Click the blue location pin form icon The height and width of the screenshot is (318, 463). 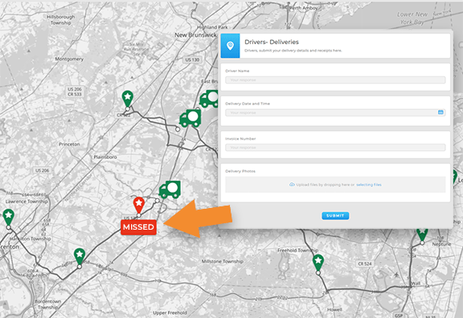(230, 46)
